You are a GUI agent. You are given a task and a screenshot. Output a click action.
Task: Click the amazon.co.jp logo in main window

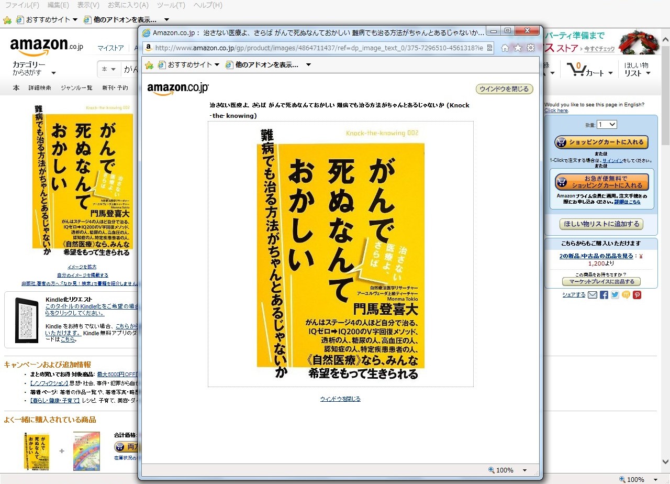[47, 47]
